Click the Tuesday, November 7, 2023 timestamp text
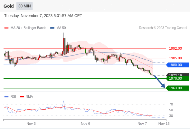 point(43,16)
